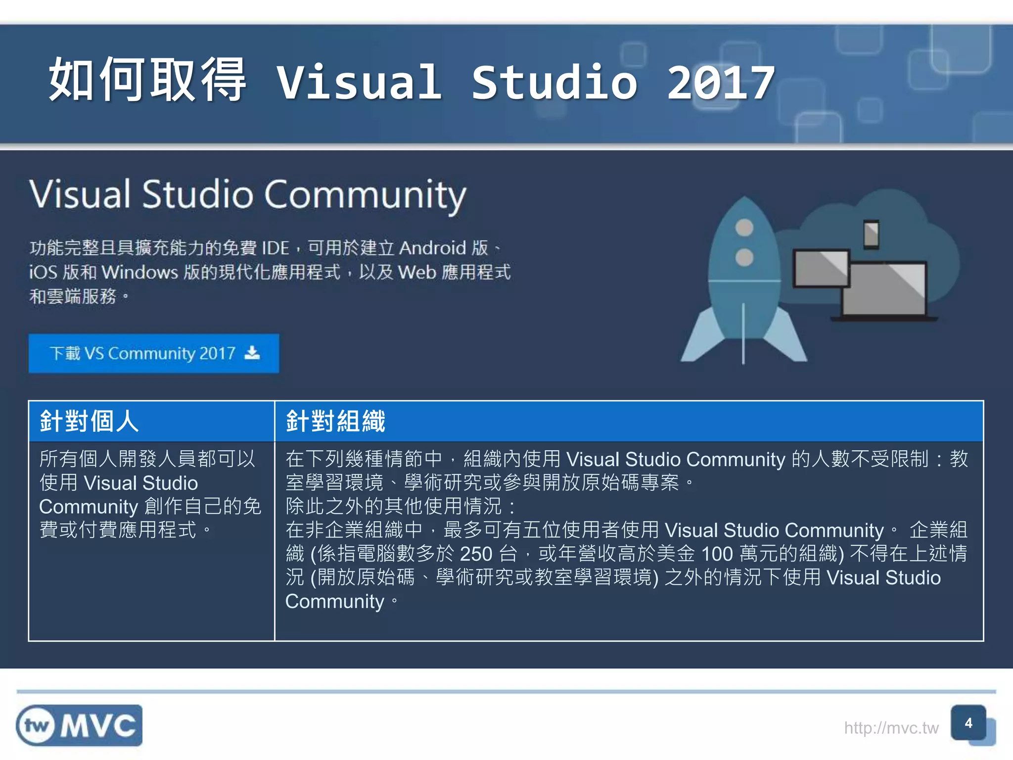The width and height of the screenshot is (1013, 760).
Task: Select the text iOS 版和 Windows 版的現代化應用程式
Action: pyautogui.click(x=185, y=272)
